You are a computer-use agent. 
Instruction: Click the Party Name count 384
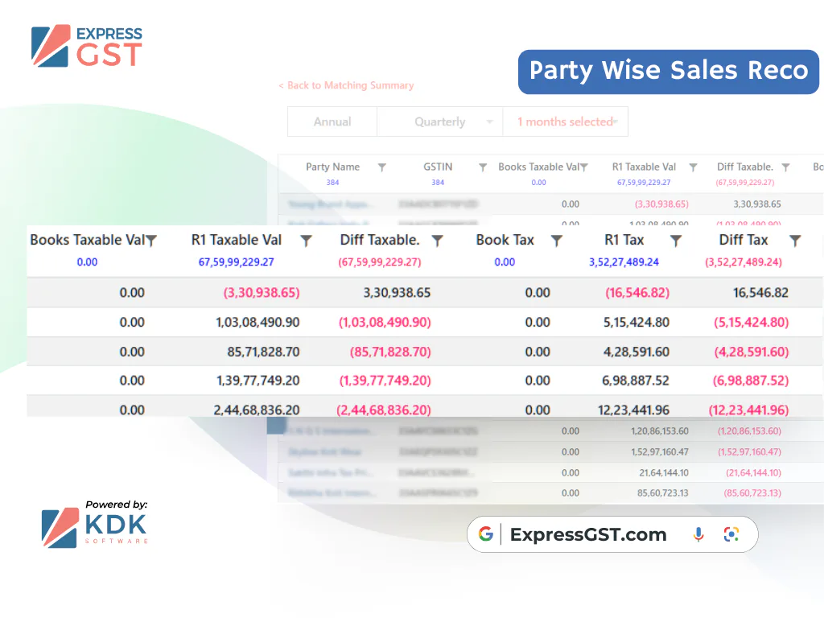pos(332,183)
